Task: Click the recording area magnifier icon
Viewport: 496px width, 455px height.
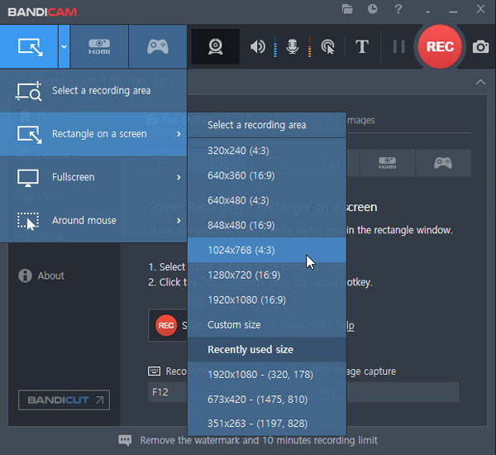Action: (x=28, y=91)
